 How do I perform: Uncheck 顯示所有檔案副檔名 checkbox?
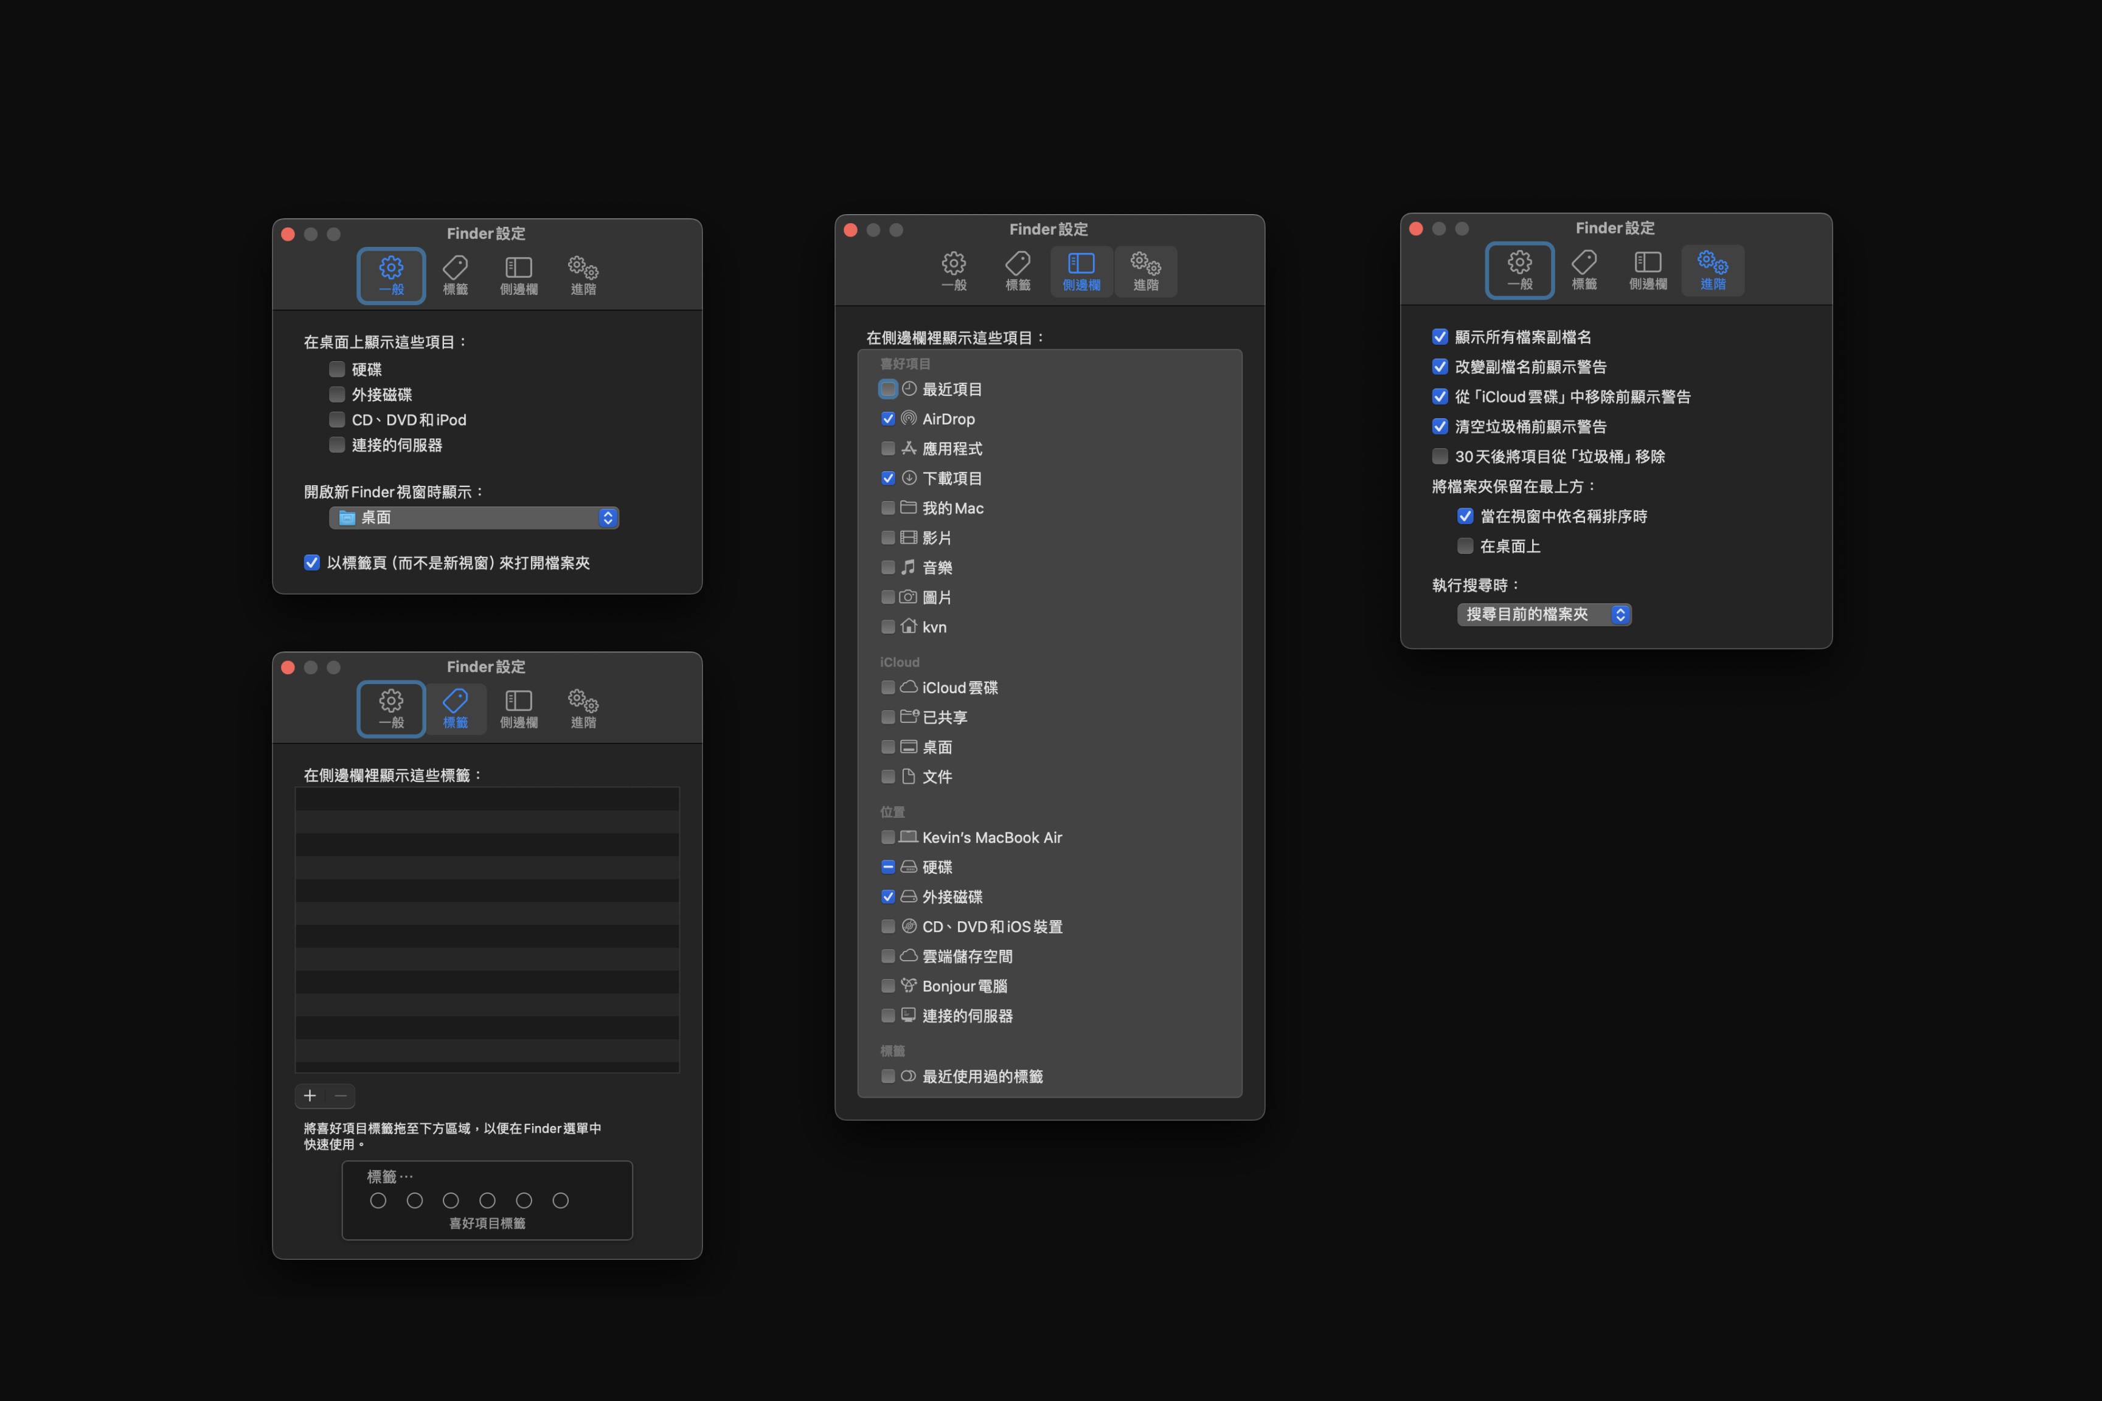tap(1440, 337)
